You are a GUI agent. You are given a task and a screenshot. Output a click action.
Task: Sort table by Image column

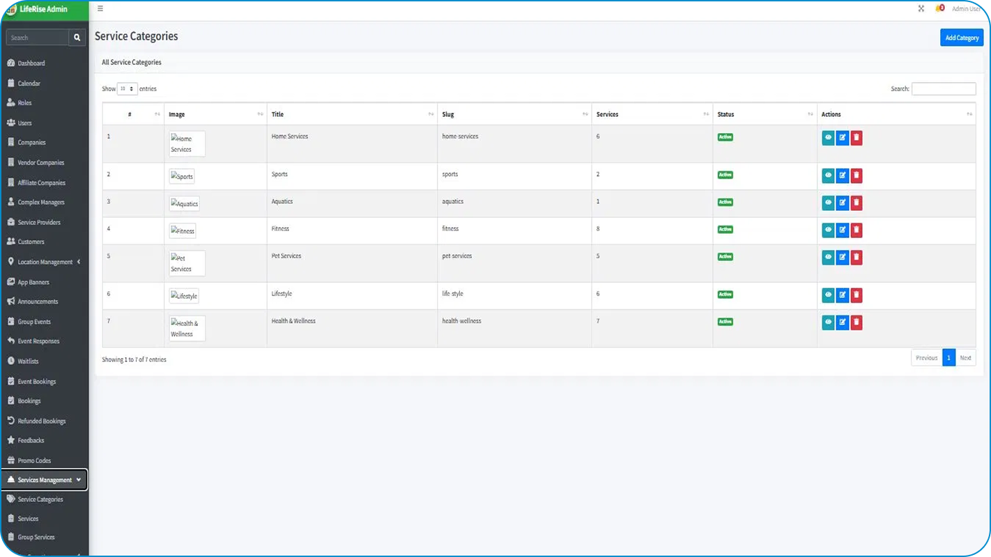pyautogui.click(x=215, y=114)
